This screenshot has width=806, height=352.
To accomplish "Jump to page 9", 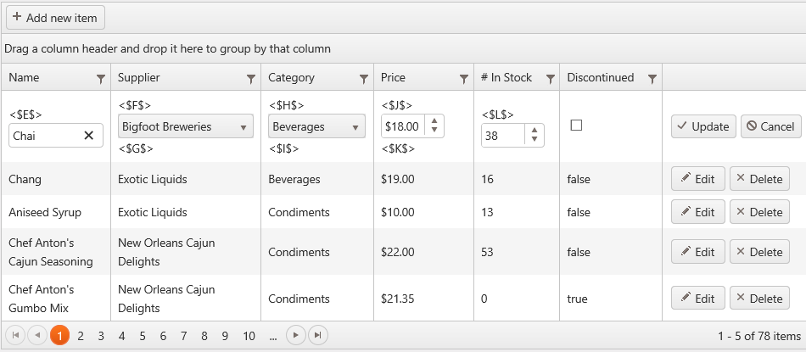I will 225,336.
